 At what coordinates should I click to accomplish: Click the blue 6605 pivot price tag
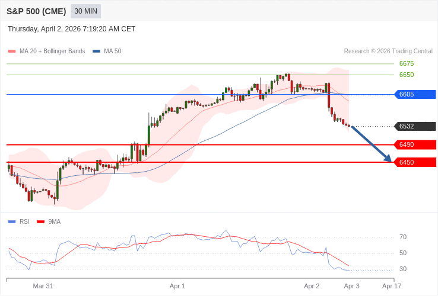coord(415,94)
